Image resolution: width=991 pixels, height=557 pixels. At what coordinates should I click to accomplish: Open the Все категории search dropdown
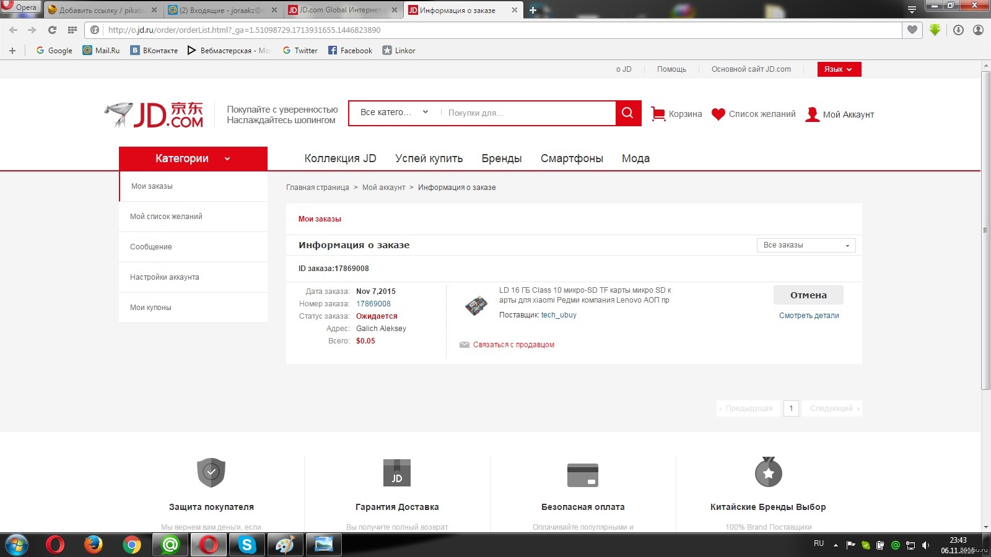(394, 113)
